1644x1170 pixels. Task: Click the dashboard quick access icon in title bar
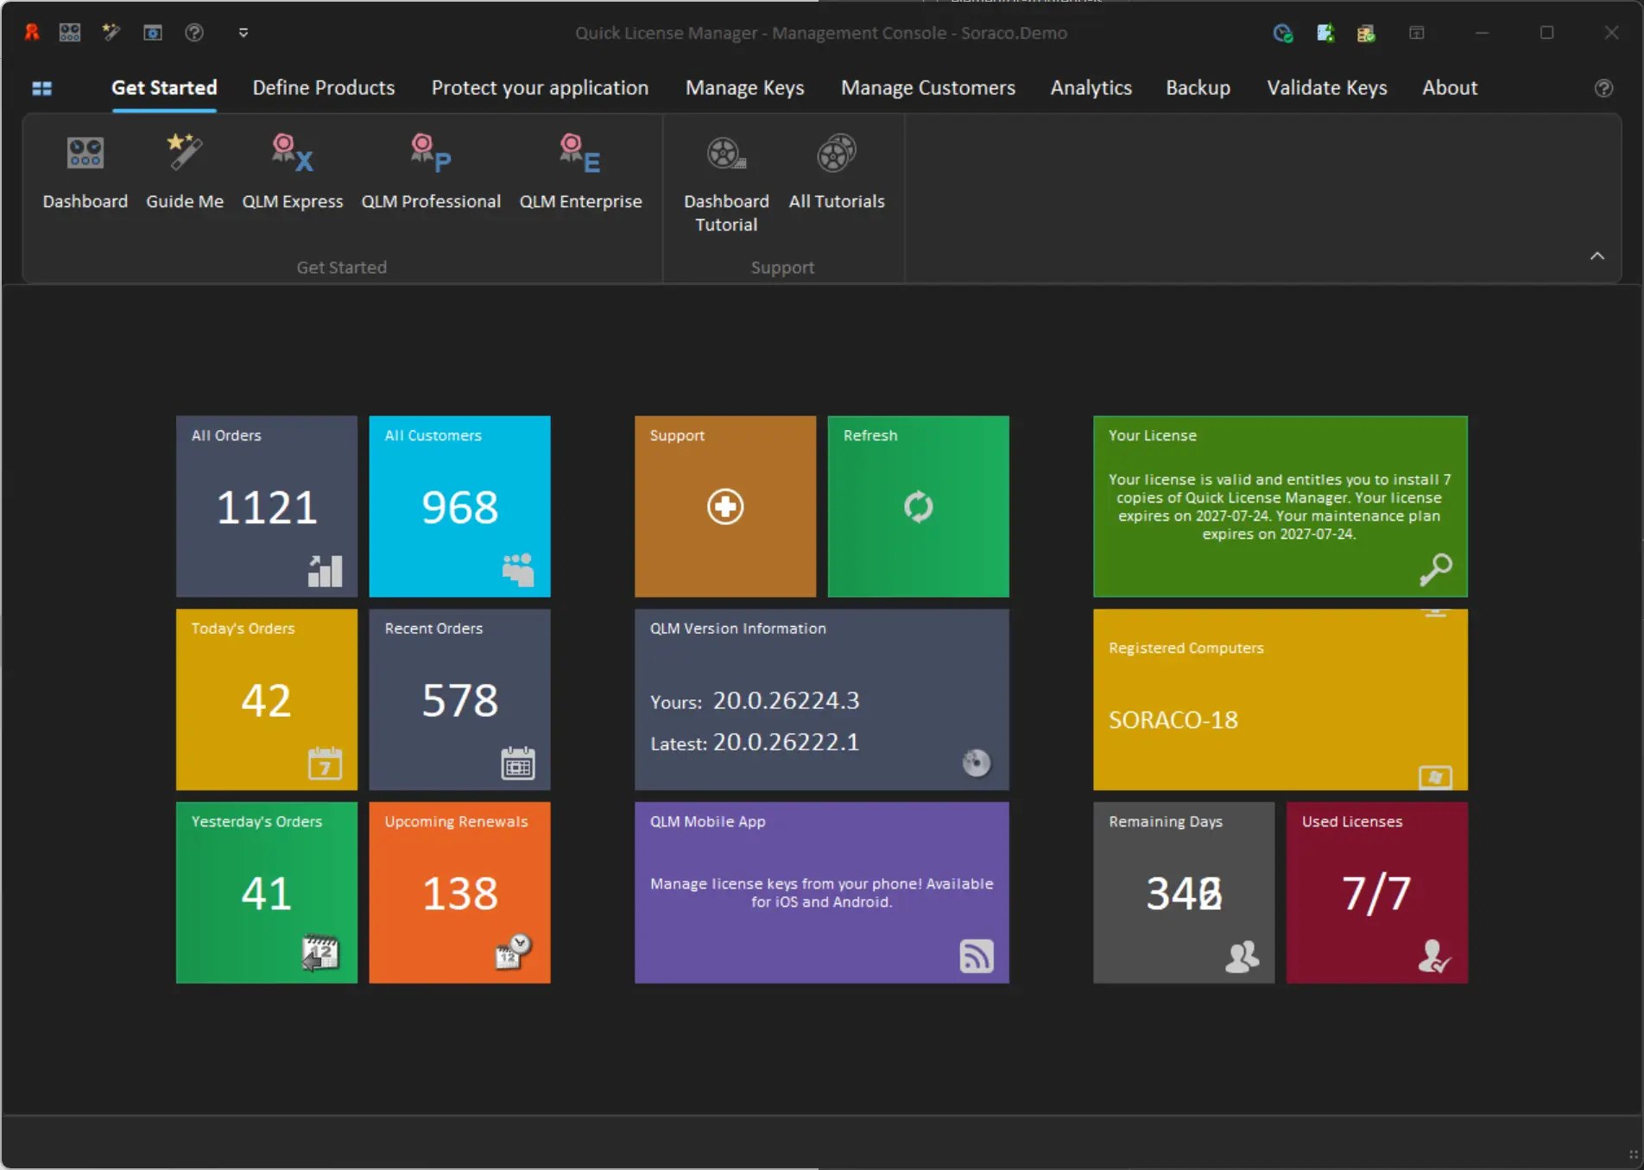(70, 33)
